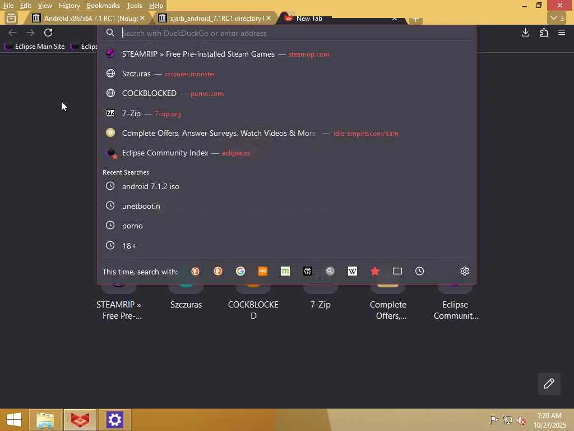Search this time in Bookmarks (red star)
Screen dimensions: 574x431
pyautogui.click(x=375, y=271)
